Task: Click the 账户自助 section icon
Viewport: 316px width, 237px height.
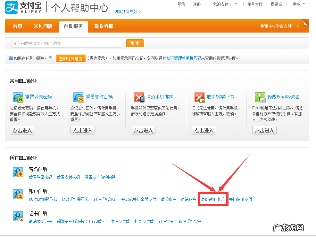Action: 18,194
